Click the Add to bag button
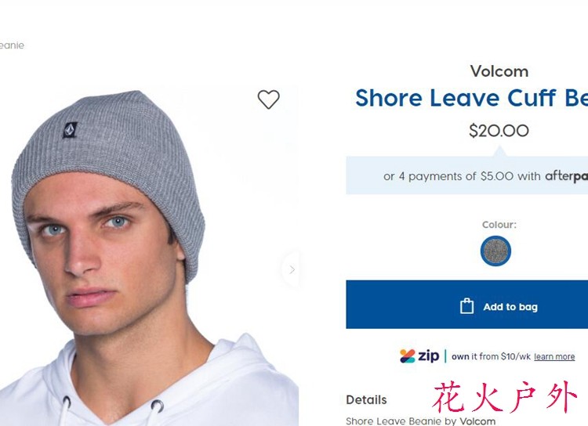The image size is (588, 426). pyautogui.click(x=467, y=305)
